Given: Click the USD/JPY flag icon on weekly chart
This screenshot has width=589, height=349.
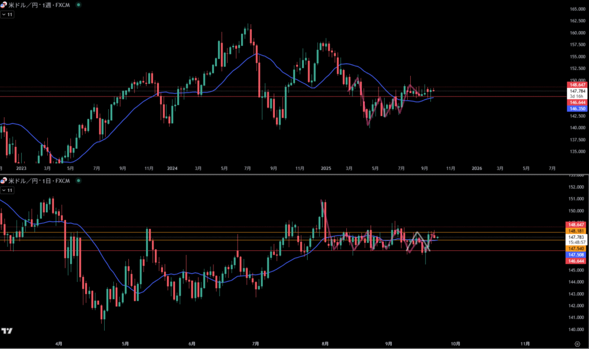Looking at the screenshot, I should click(x=3, y=5).
